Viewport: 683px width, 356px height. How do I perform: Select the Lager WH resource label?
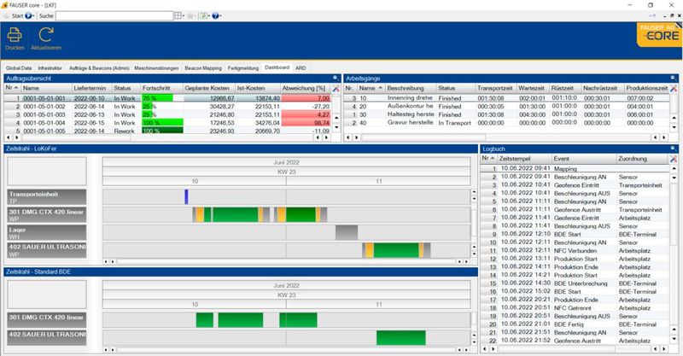(47, 233)
